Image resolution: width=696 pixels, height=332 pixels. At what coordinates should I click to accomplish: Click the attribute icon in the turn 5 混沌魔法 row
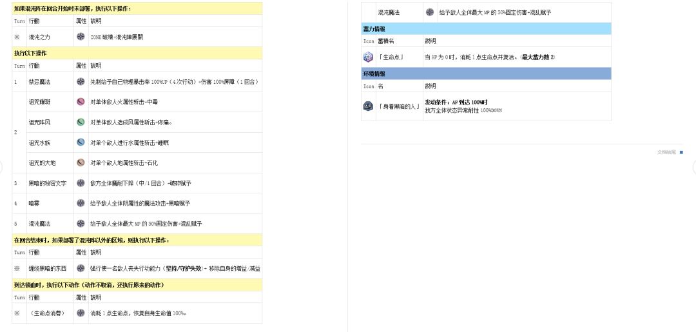(x=81, y=223)
